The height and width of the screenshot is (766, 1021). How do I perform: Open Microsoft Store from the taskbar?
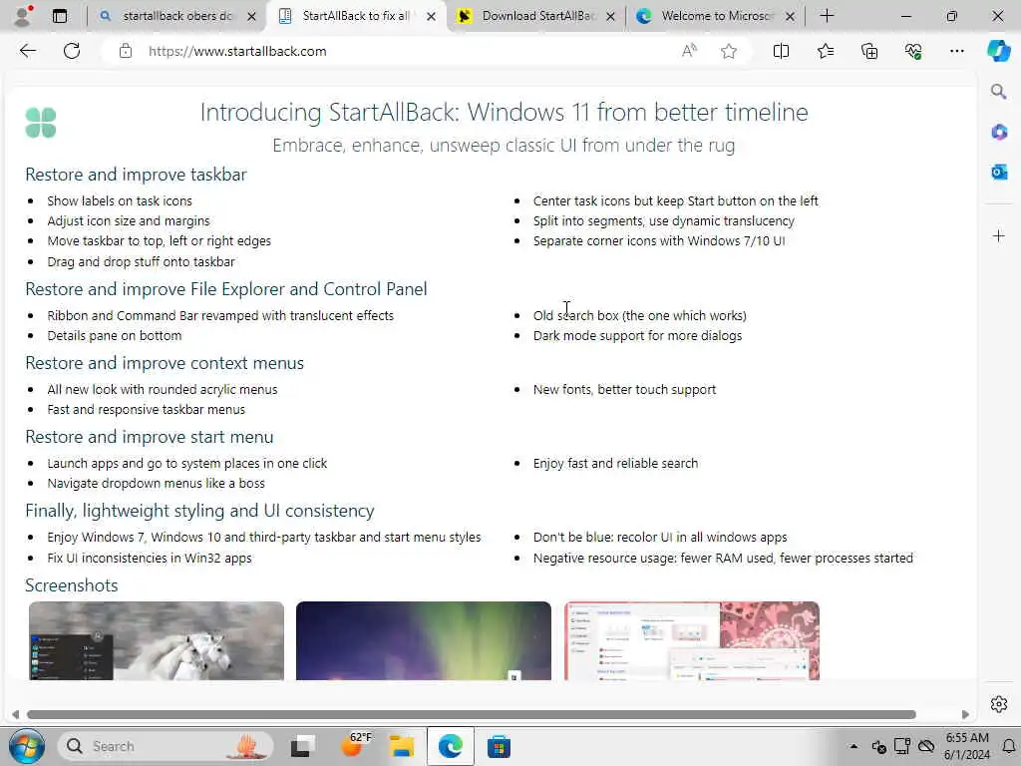(x=499, y=746)
